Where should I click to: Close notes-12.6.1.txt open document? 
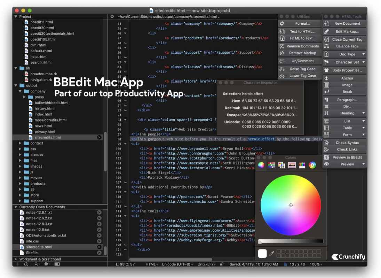tap(99, 212)
